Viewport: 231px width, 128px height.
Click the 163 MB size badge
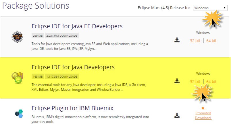pyautogui.click(x=38, y=76)
